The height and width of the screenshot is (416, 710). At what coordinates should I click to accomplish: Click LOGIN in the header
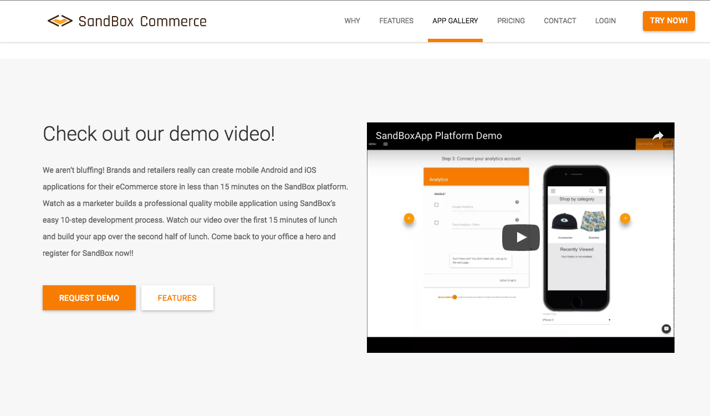[x=605, y=21]
